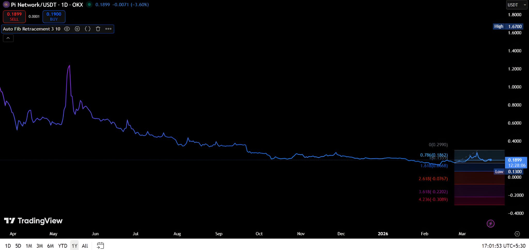This screenshot has height=250, width=529.
Task: Click the Pi Network symbol logo icon
Action: [6, 5]
